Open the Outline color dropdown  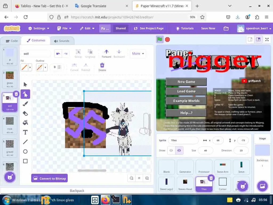tap(45, 67)
